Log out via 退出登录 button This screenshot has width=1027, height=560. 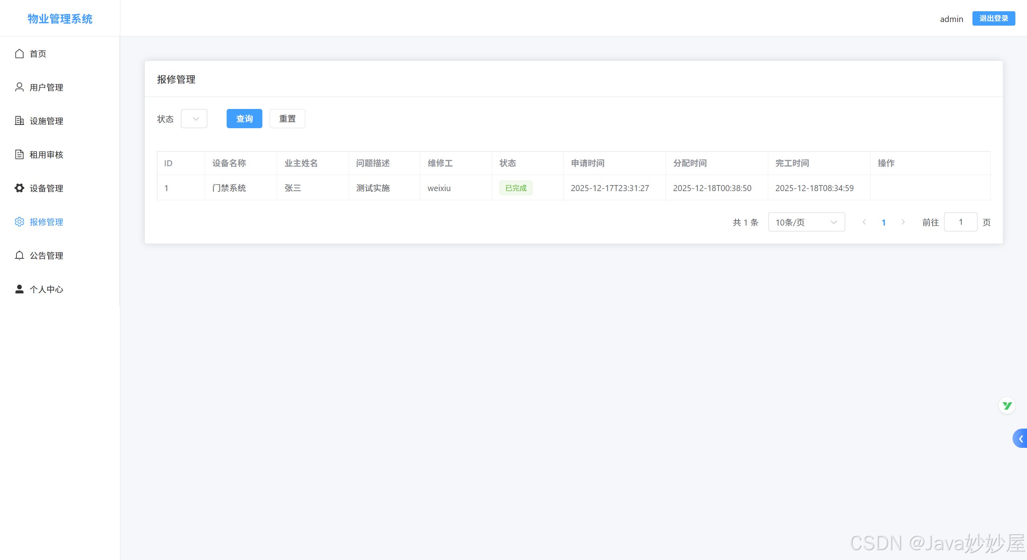993,18
